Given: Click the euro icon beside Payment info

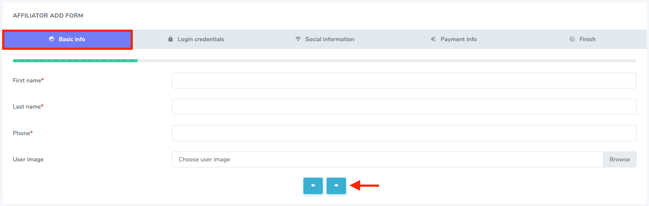Looking at the screenshot, I should [433, 39].
